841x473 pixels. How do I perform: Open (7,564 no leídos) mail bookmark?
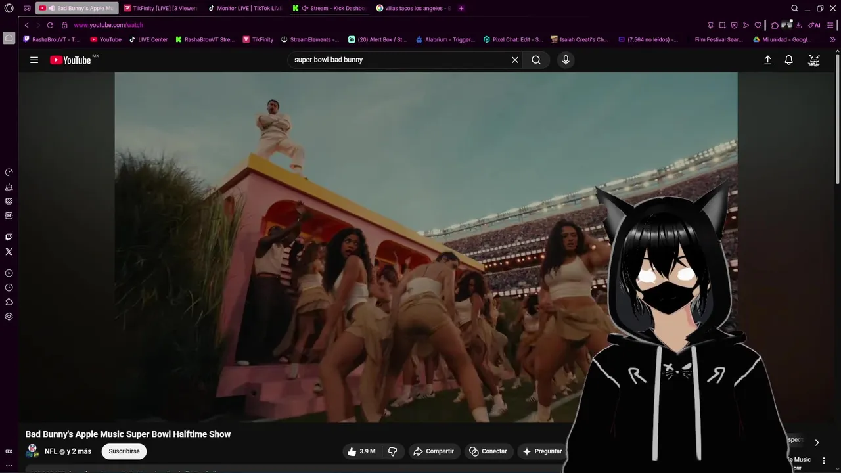pos(648,39)
